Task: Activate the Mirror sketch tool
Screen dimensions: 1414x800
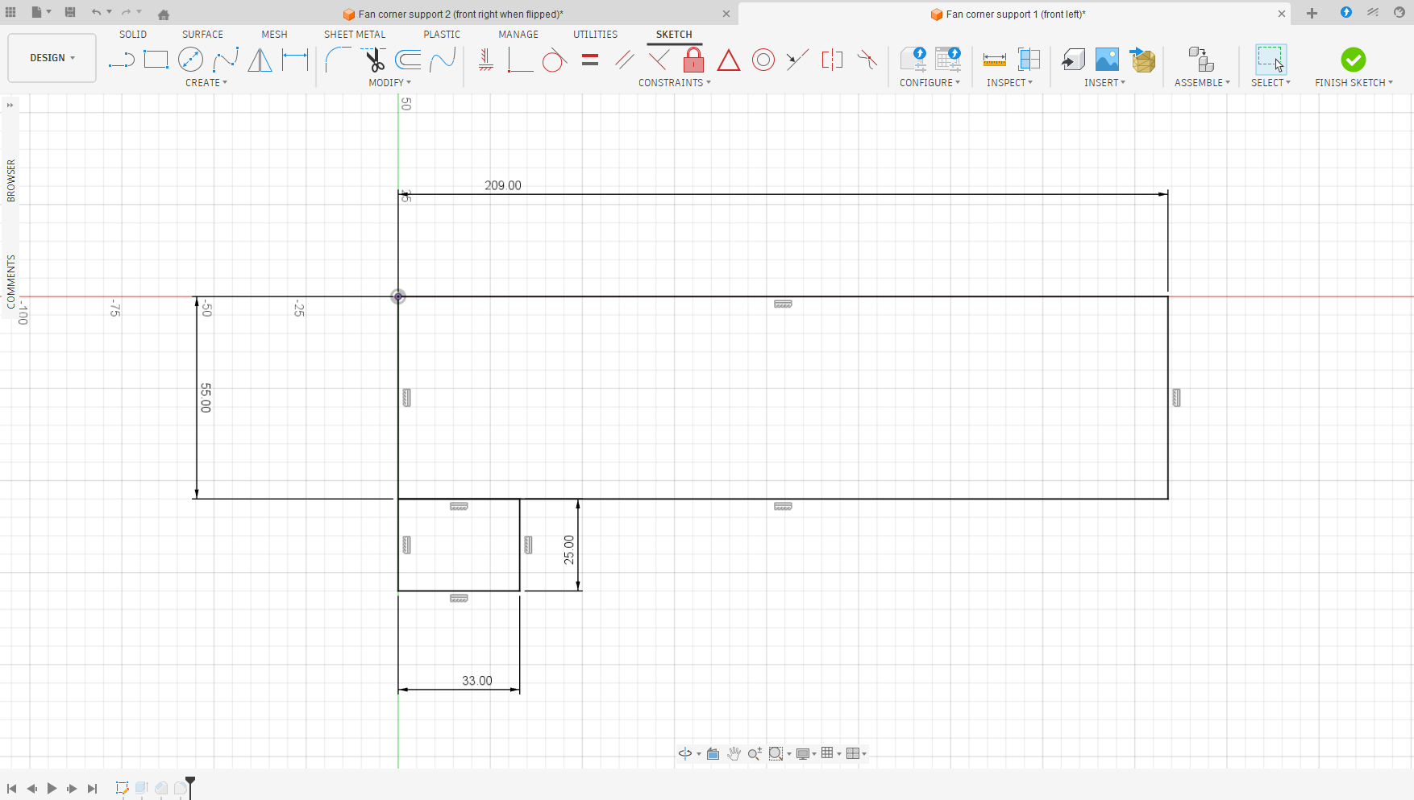Action: tap(260, 60)
